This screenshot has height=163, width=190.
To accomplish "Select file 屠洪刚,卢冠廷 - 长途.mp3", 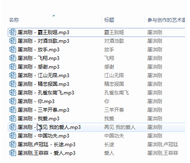I will click(x=46, y=145).
